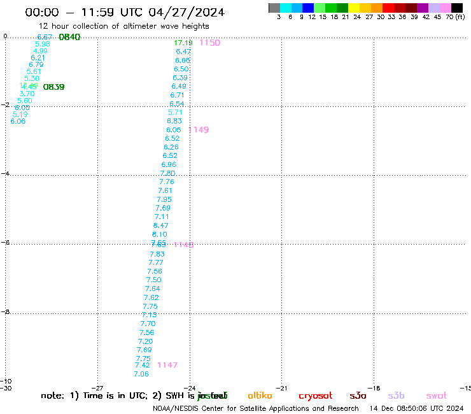Click wave height value 6.66
The height and width of the screenshot is (414, 471).
(182, 61)
